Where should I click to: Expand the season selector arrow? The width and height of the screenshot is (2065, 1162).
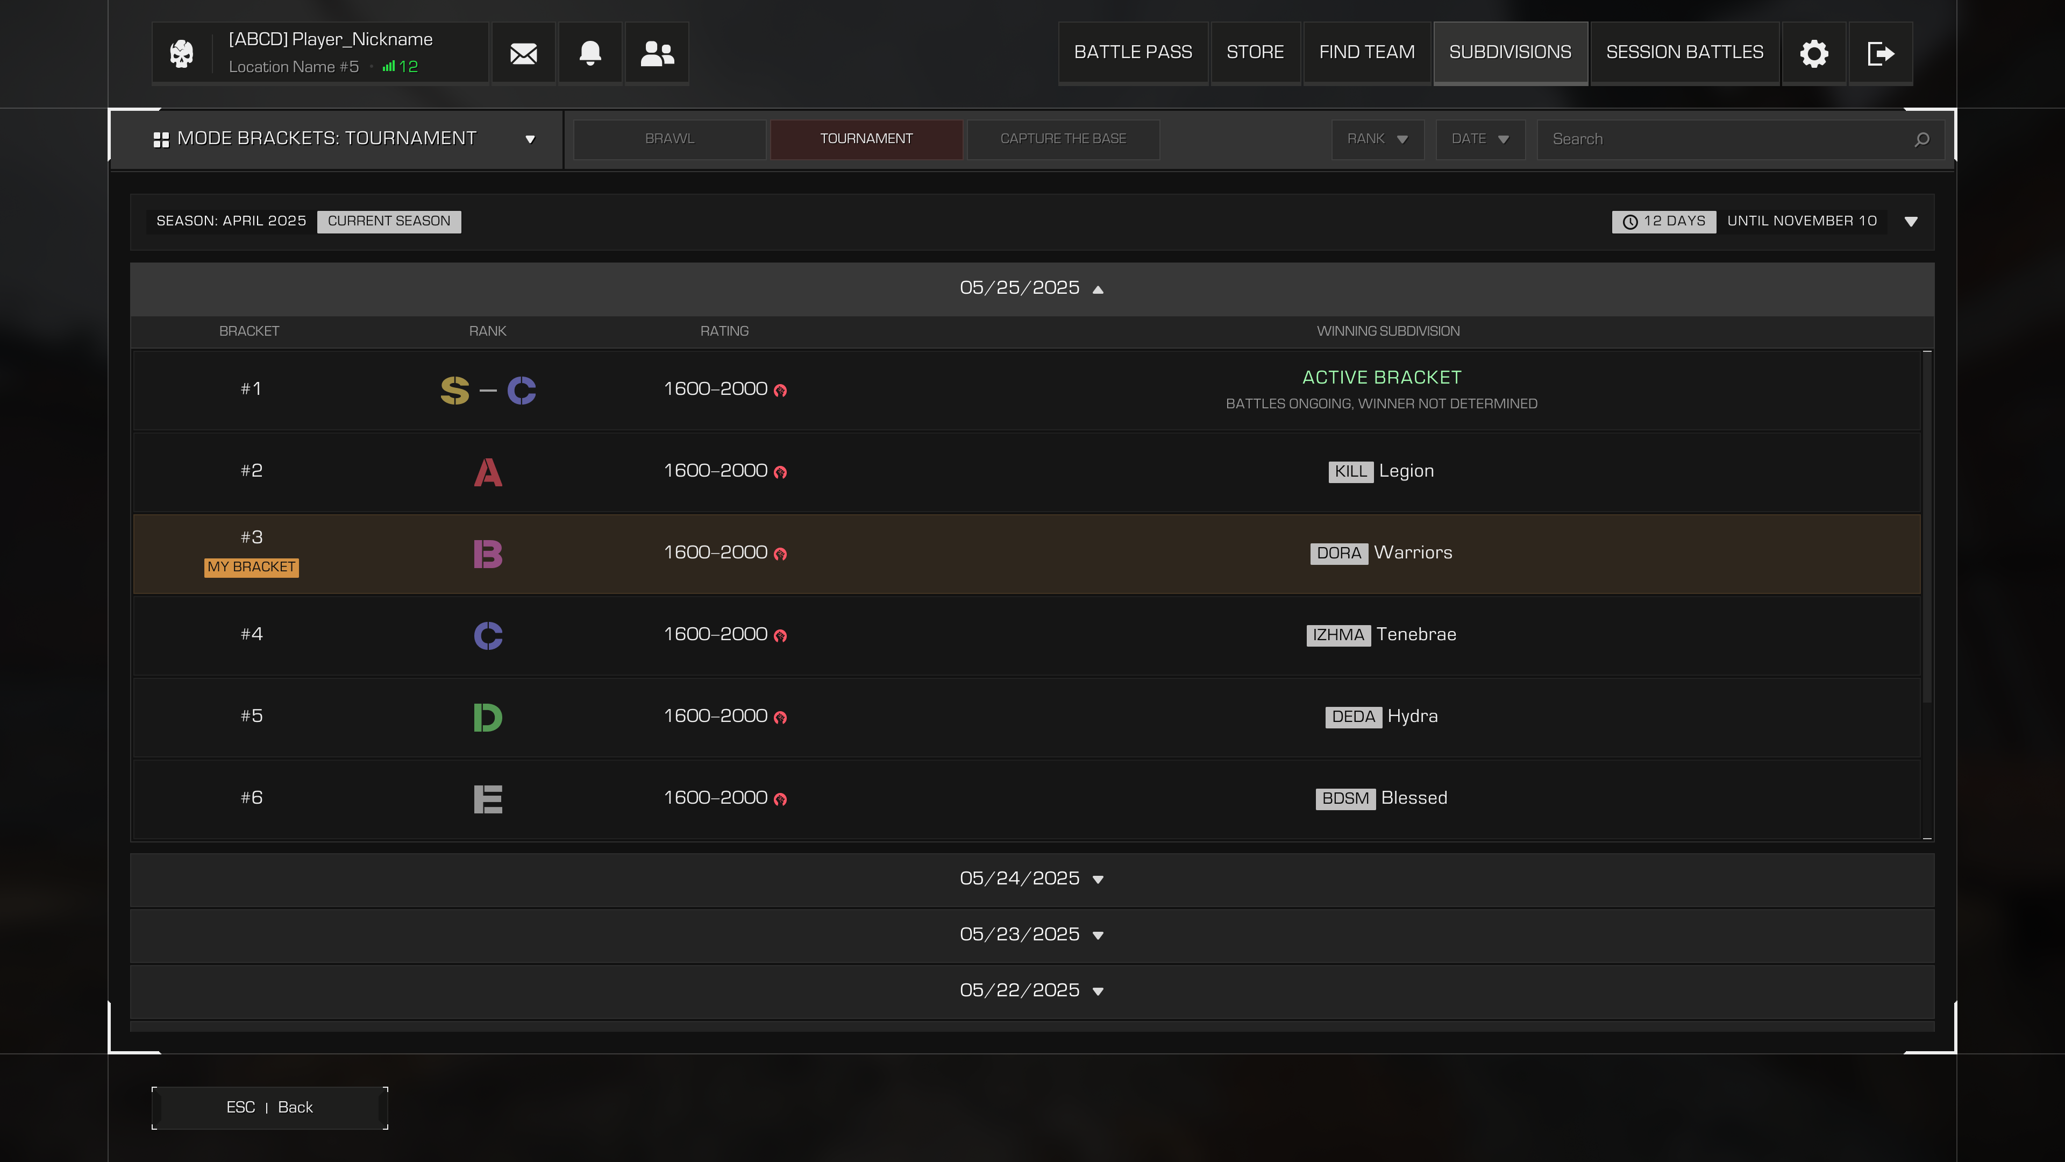point(1911,222)
